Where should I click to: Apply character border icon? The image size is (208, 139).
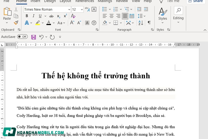(x=94, y=9)
